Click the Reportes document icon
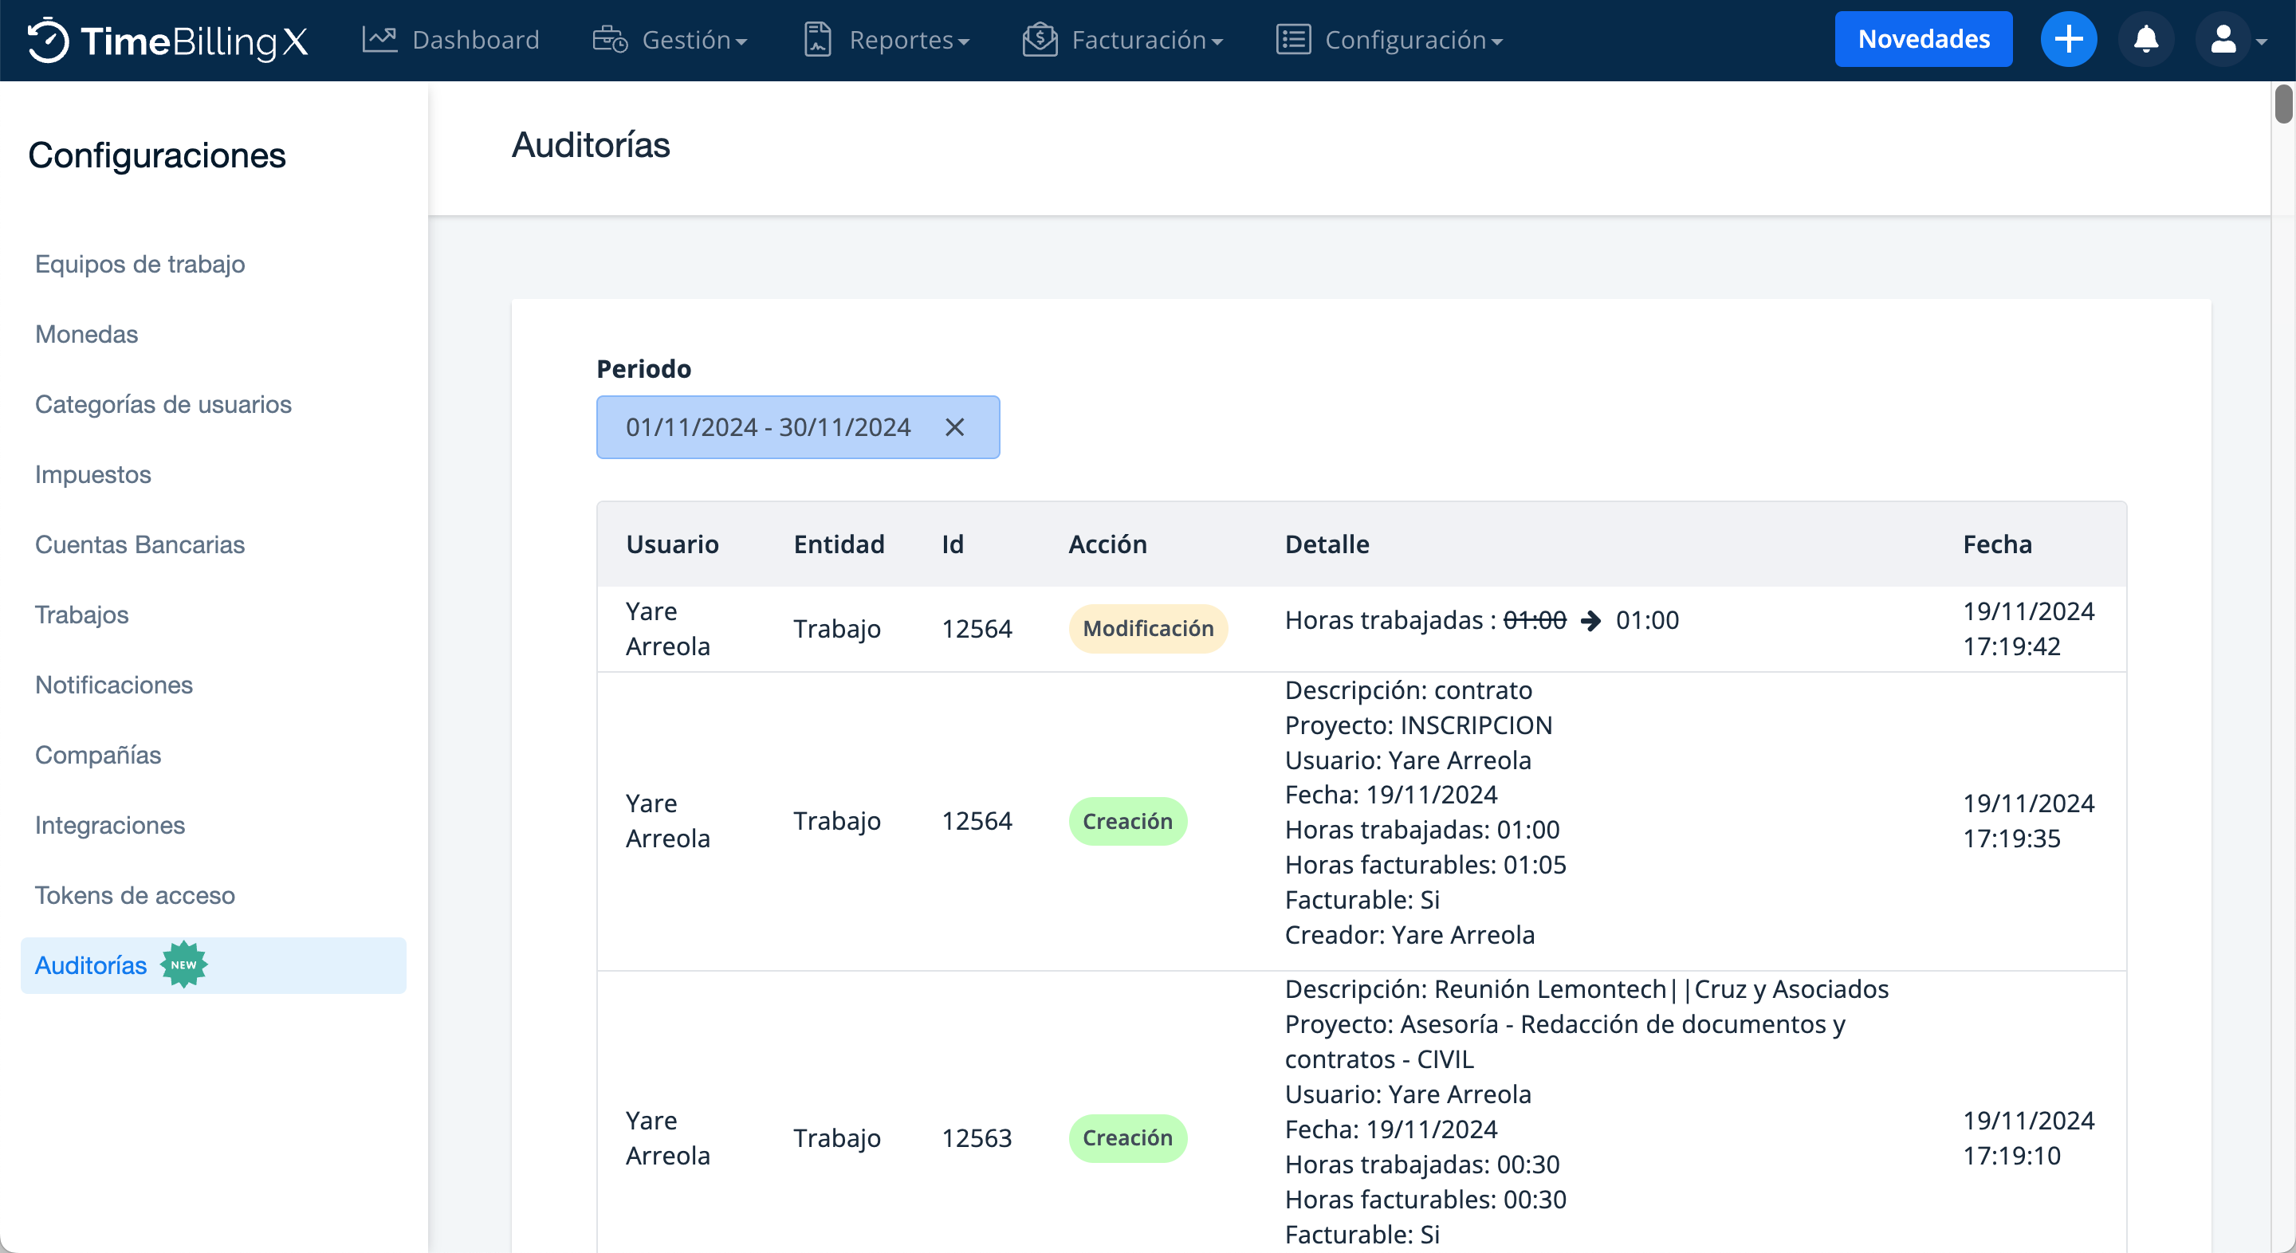Viewport: 2296px width, 1253px height. click(x=817, y=39)
